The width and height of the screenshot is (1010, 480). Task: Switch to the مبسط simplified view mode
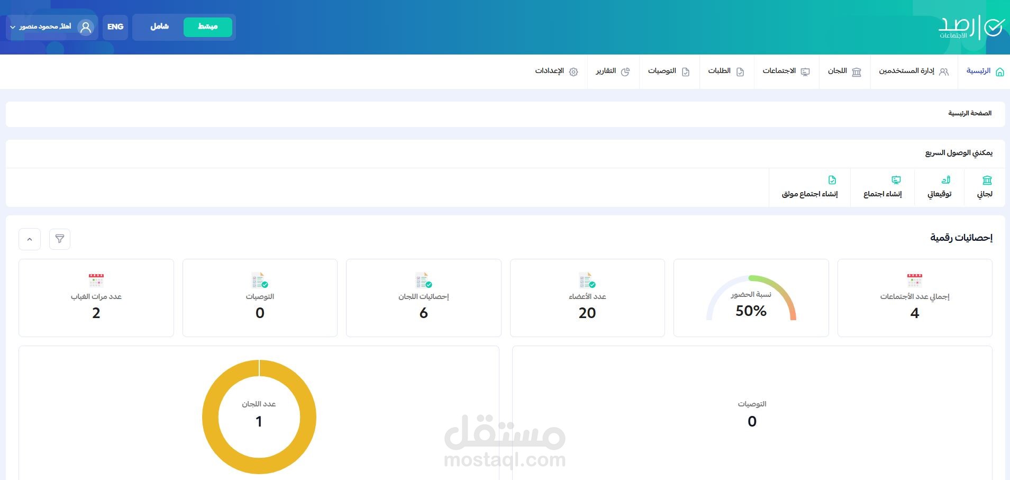(208, 27)
